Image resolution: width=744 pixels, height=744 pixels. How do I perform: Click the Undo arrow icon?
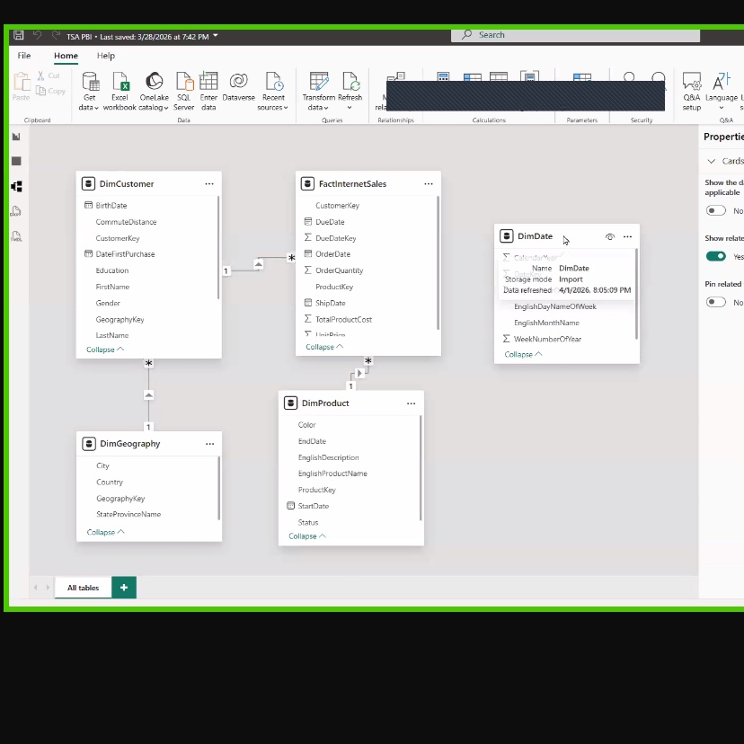pyautogui.click(x=37, y=35)
